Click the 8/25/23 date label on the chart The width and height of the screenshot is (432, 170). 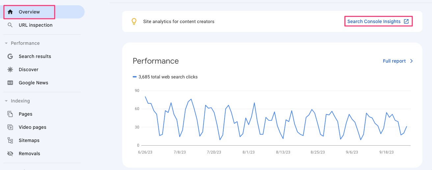[318, 152]
